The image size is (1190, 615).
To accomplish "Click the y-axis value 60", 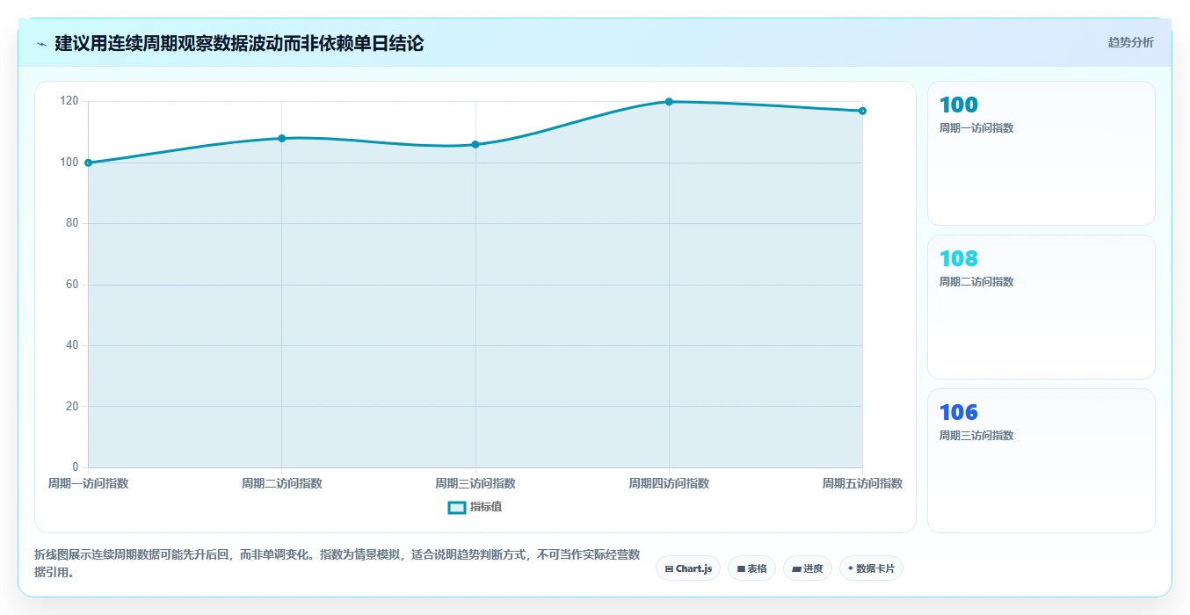I will click(x=72, y=285).
